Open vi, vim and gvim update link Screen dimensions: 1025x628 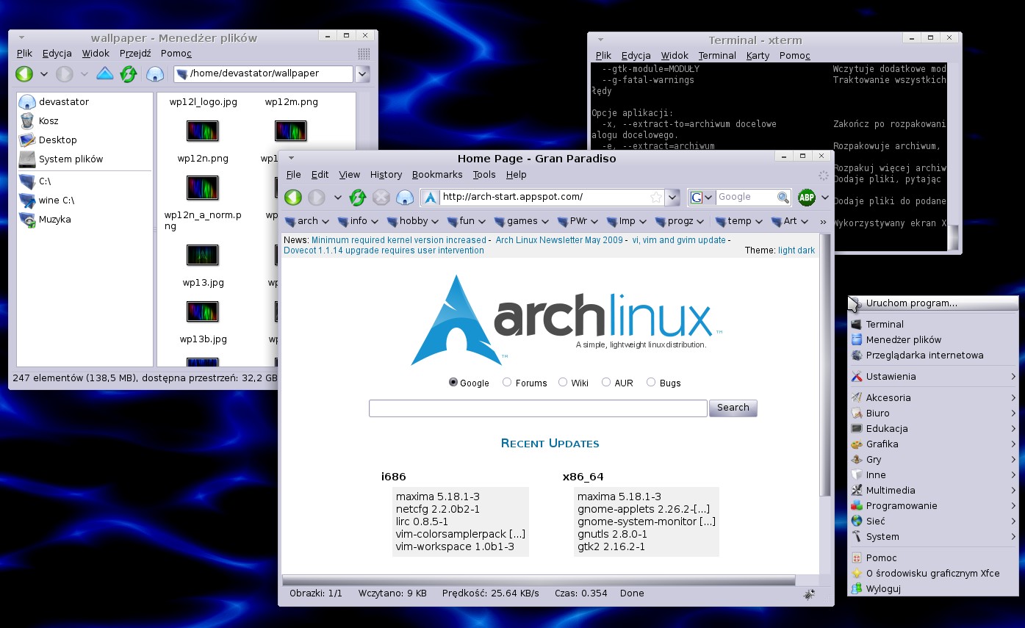(679, 240)
